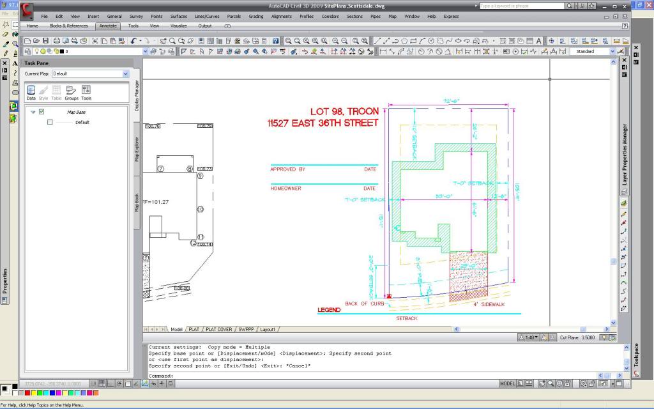Open the Map Explorer side tab
Viewport: 654px width, 409px height.
click(137, 150)
